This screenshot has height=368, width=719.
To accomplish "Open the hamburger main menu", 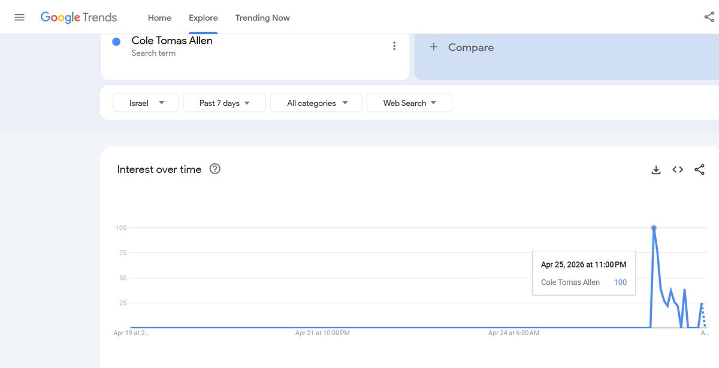I will (x=19, y=17).
